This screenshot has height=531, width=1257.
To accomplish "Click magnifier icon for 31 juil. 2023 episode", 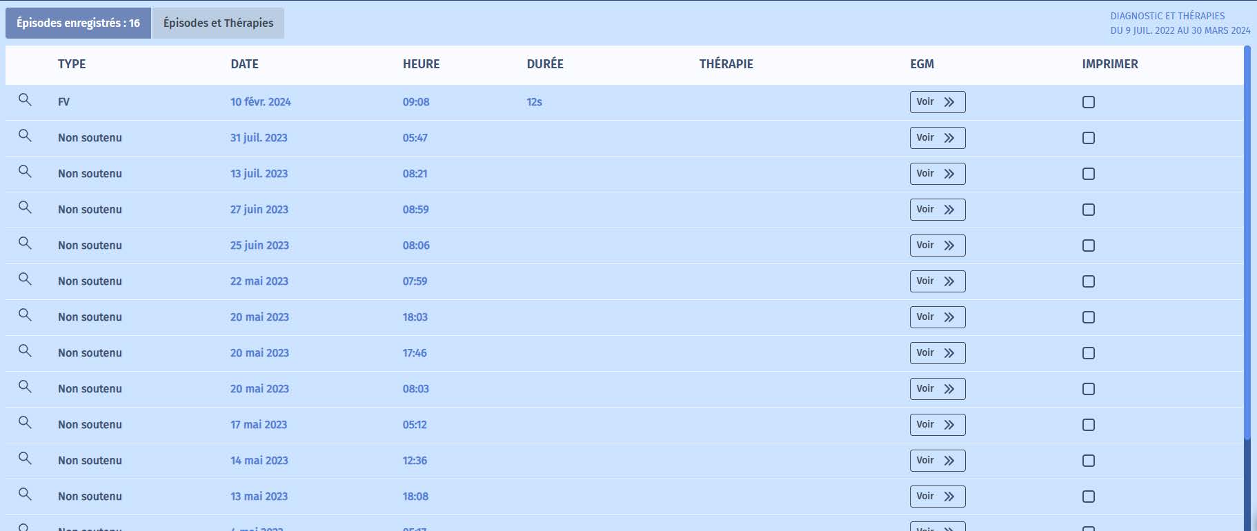I will [x=25, y=136].
